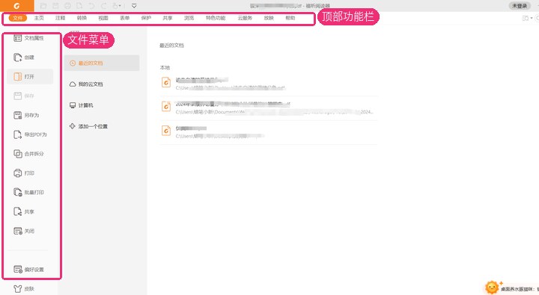Switch to the 主页 tab

[x=39, y=18]
